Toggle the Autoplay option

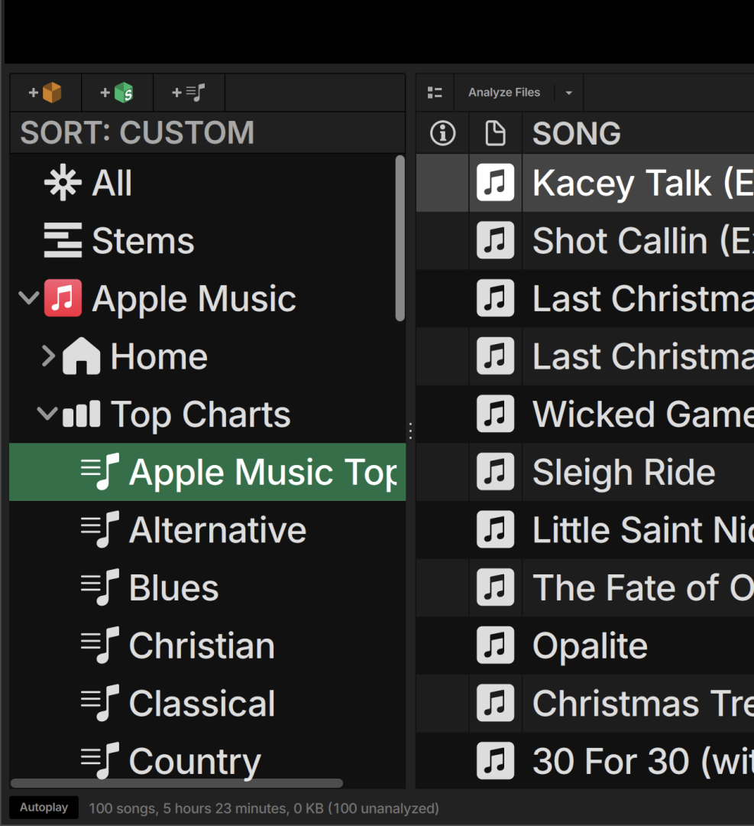(x=44, y=808)
